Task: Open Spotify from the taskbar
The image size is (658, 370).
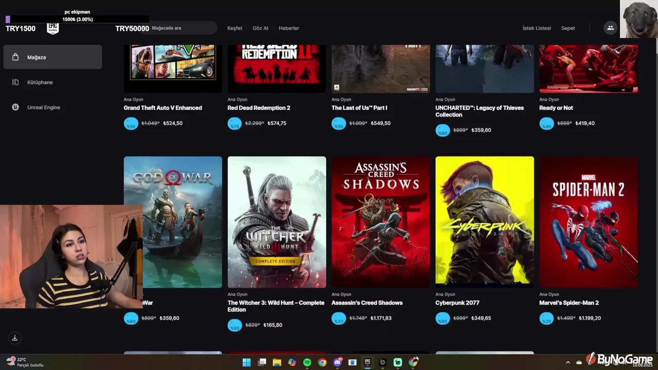Action: click(x=307, y=362)
